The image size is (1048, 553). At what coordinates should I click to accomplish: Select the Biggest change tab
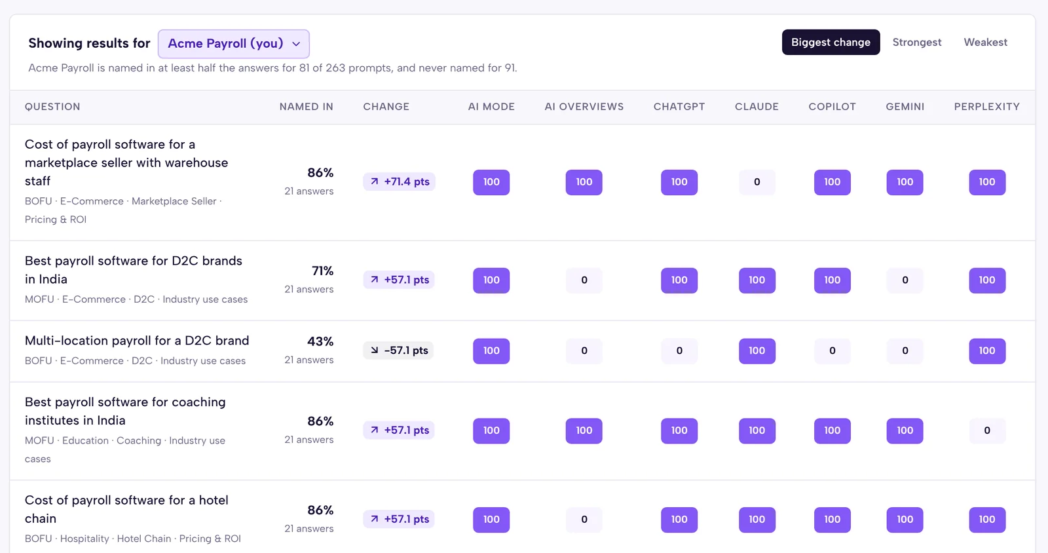point(831,43)
